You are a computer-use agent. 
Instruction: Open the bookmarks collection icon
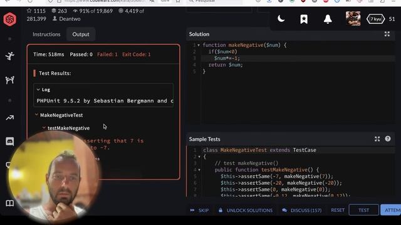click(304, 19)
